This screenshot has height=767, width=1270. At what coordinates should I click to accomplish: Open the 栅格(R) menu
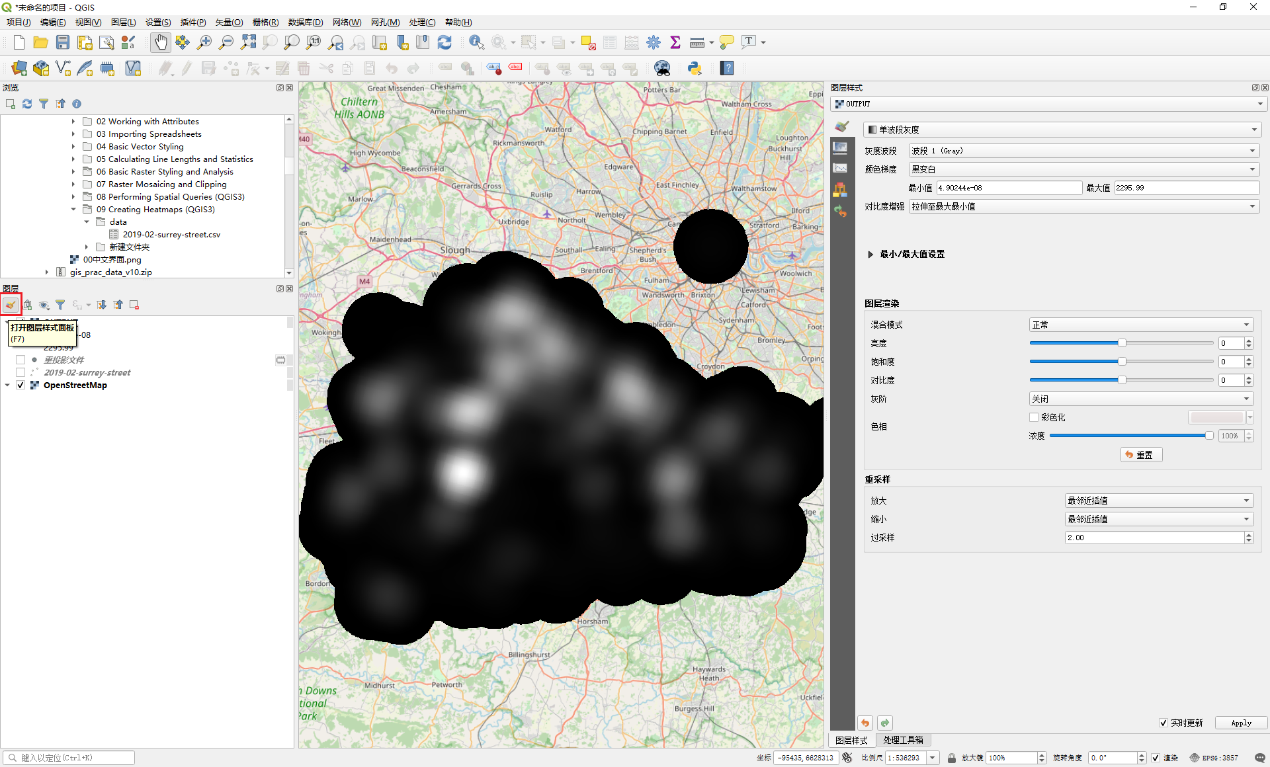(x=265, y=22)
